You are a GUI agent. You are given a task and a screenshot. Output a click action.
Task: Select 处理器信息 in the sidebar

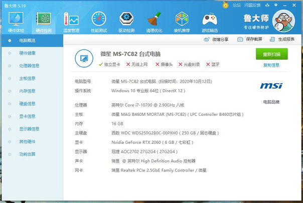29,65
